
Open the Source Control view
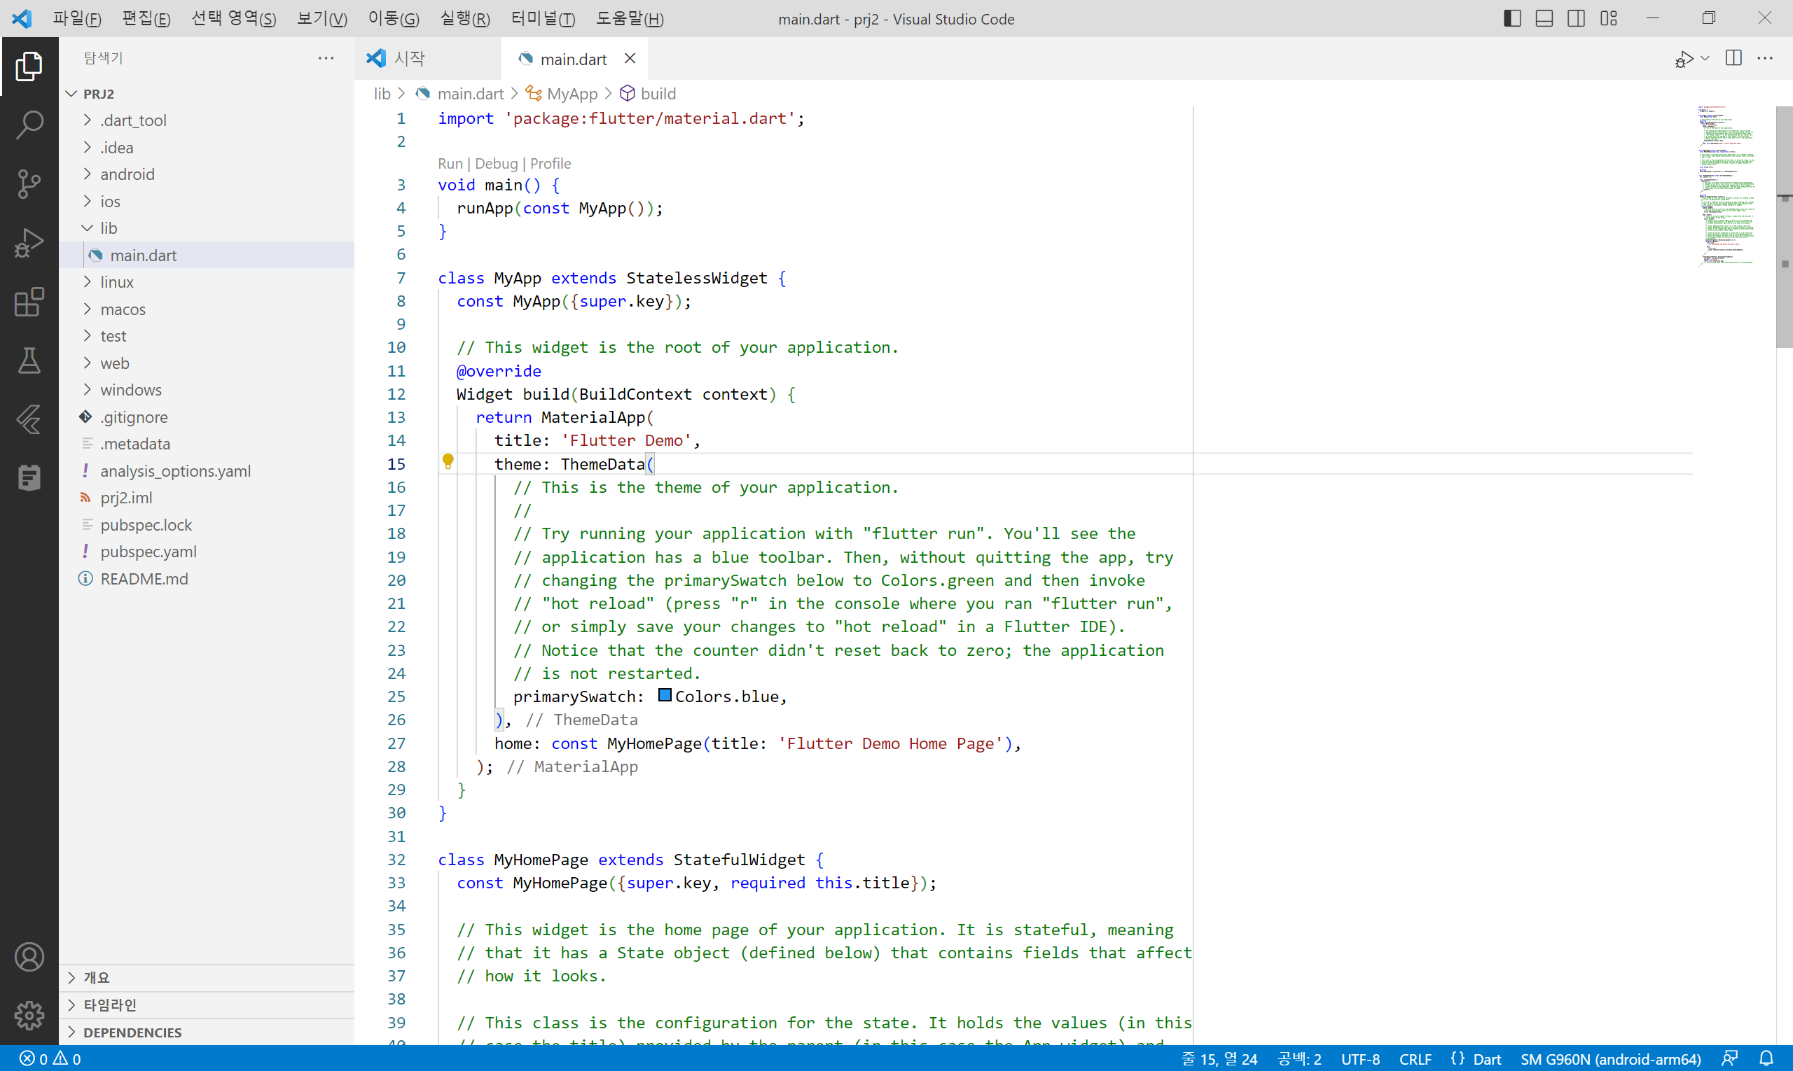[x=29, y=184]
